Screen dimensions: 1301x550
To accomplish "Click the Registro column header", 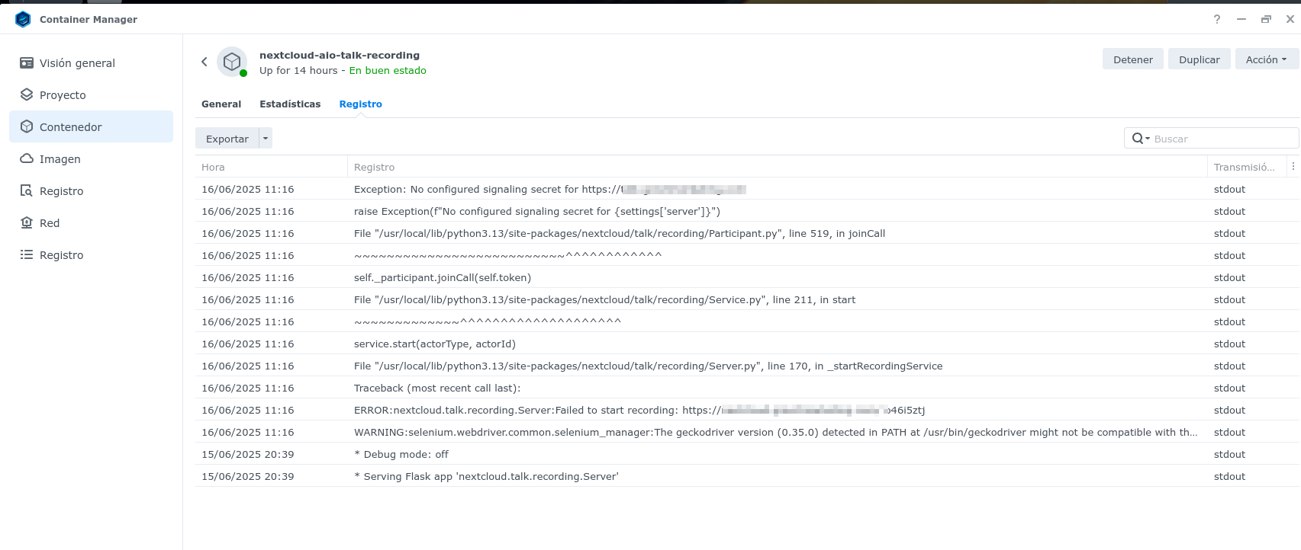I will point(778,167).
